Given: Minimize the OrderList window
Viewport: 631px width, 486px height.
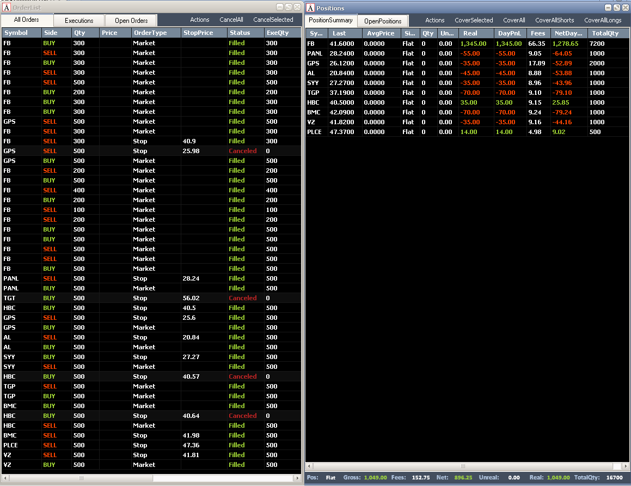Looking at the screenshot, I should [x=280, y=7].
